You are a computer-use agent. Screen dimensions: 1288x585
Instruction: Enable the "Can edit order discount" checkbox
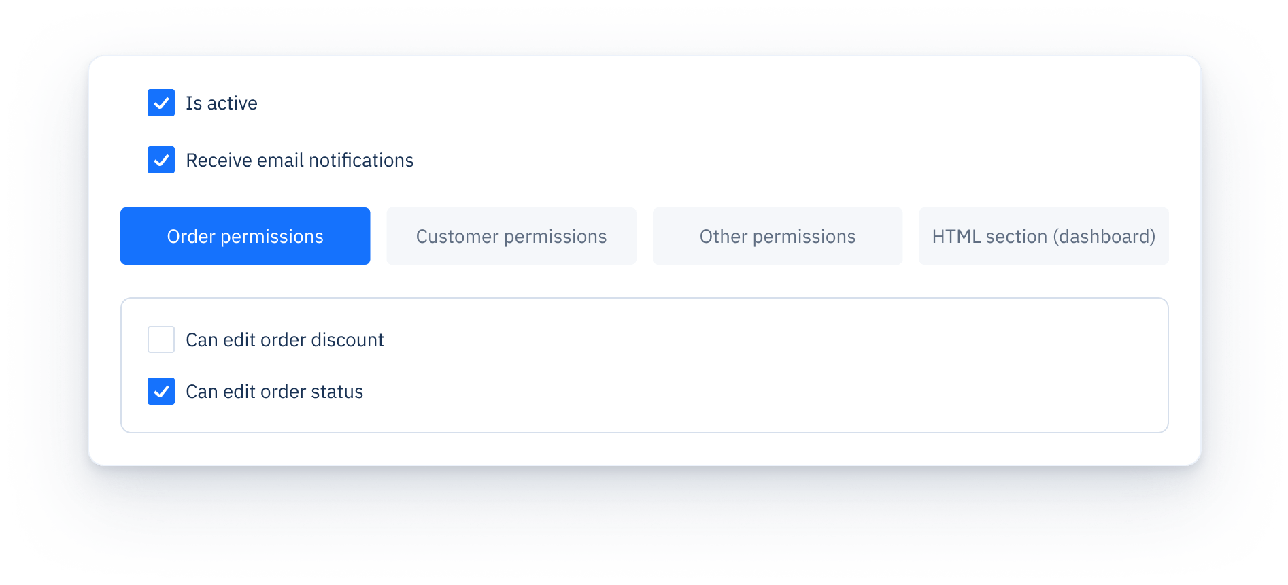(x=161, y=339)
